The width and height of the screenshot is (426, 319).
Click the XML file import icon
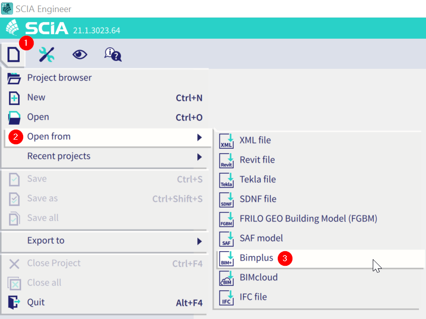(227, 141)
